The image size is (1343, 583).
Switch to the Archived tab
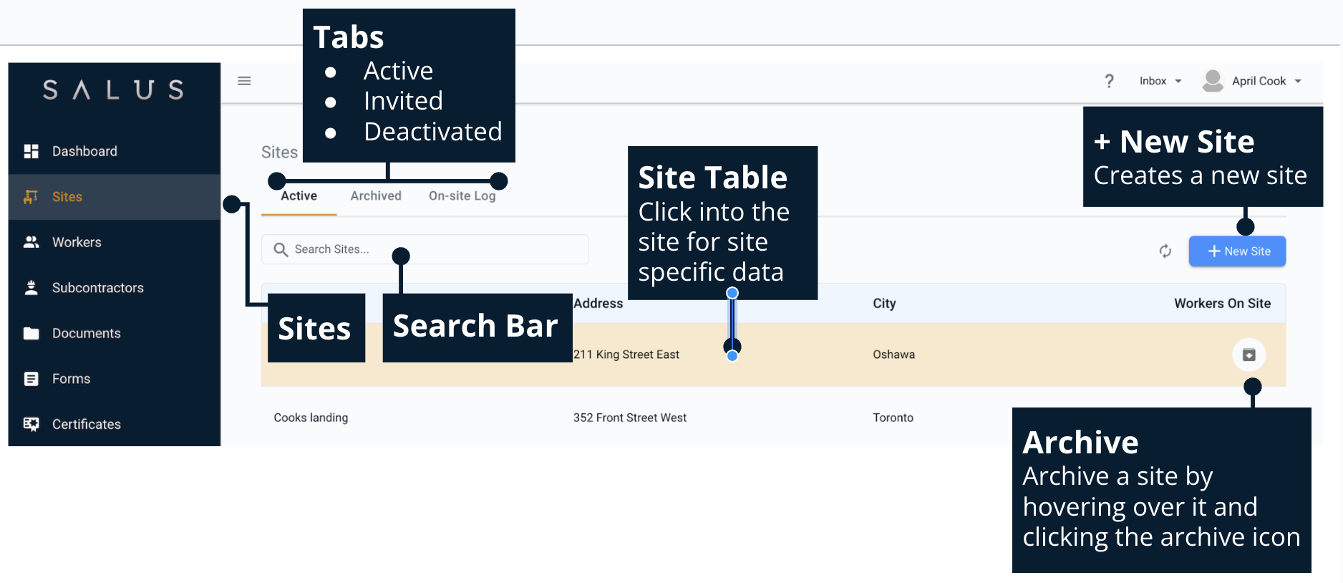(x=376, y=196)
